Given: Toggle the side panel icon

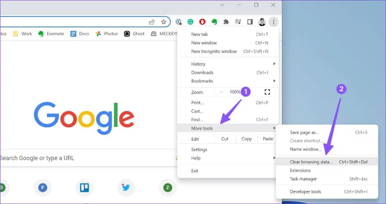Looking at the screenshot, I should 250,22.
